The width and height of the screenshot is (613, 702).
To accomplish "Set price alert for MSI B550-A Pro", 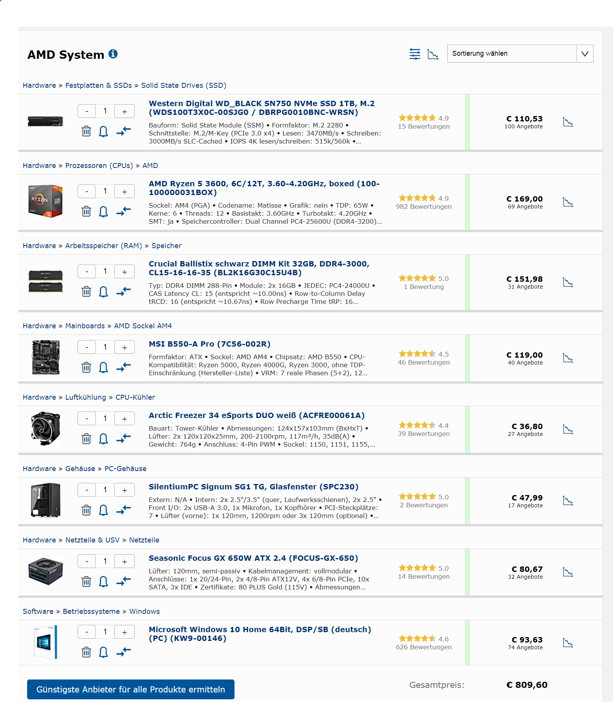I will pyautogui.click(x=104, y=367).
